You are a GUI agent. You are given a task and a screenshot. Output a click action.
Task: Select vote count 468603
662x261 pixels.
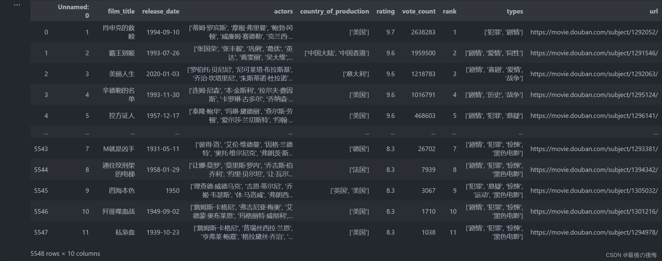click(425, 116)
